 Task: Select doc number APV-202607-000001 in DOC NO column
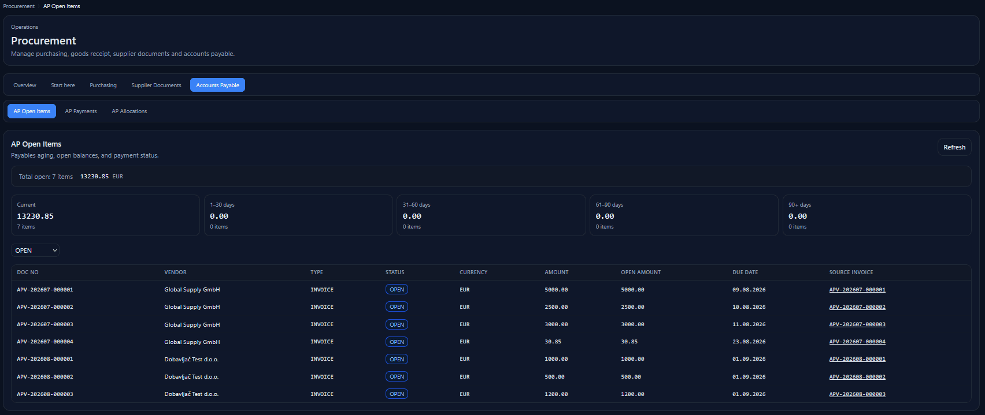point(45,290)
